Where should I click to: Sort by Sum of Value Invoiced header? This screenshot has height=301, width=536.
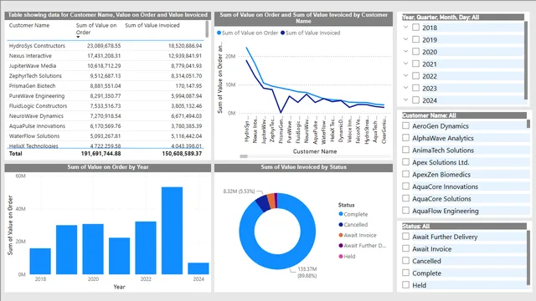click(152, 25)
